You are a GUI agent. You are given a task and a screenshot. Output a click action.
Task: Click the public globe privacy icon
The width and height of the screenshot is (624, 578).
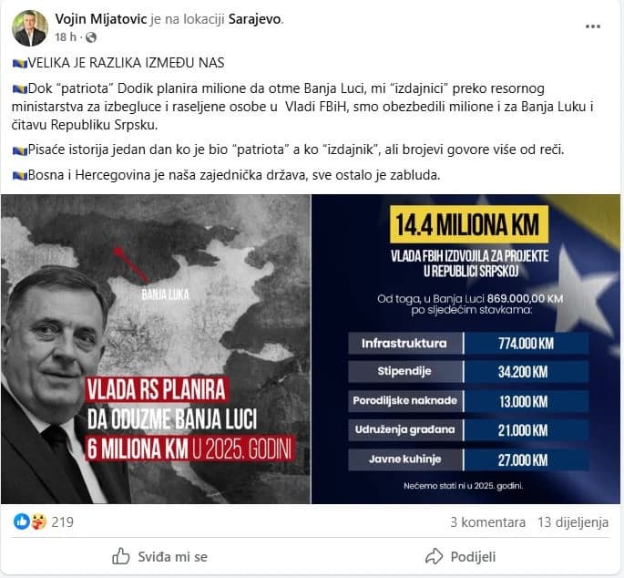91,37
